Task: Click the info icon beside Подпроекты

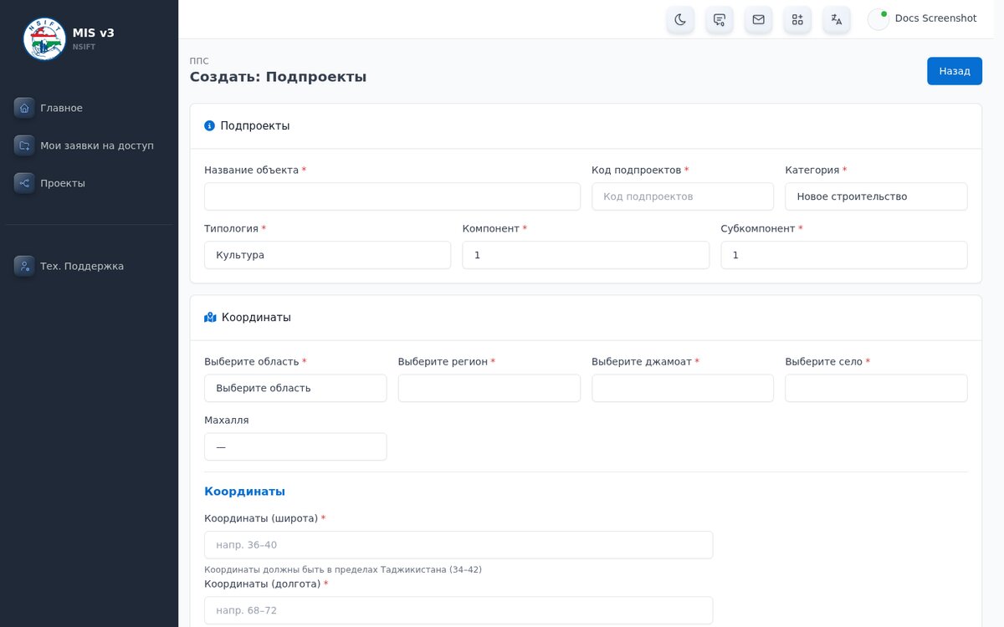Action: click(x=209, y=126)
